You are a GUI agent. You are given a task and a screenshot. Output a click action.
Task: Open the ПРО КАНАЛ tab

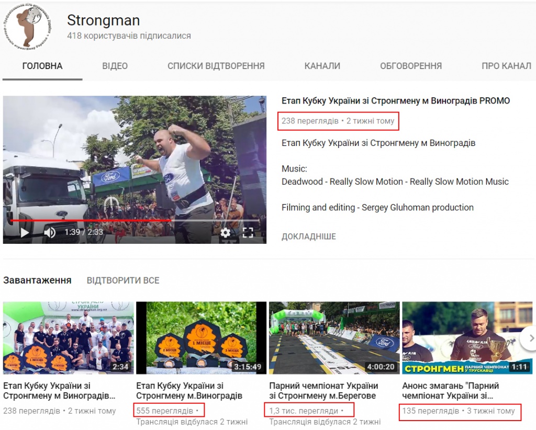(x=506, y=66)
